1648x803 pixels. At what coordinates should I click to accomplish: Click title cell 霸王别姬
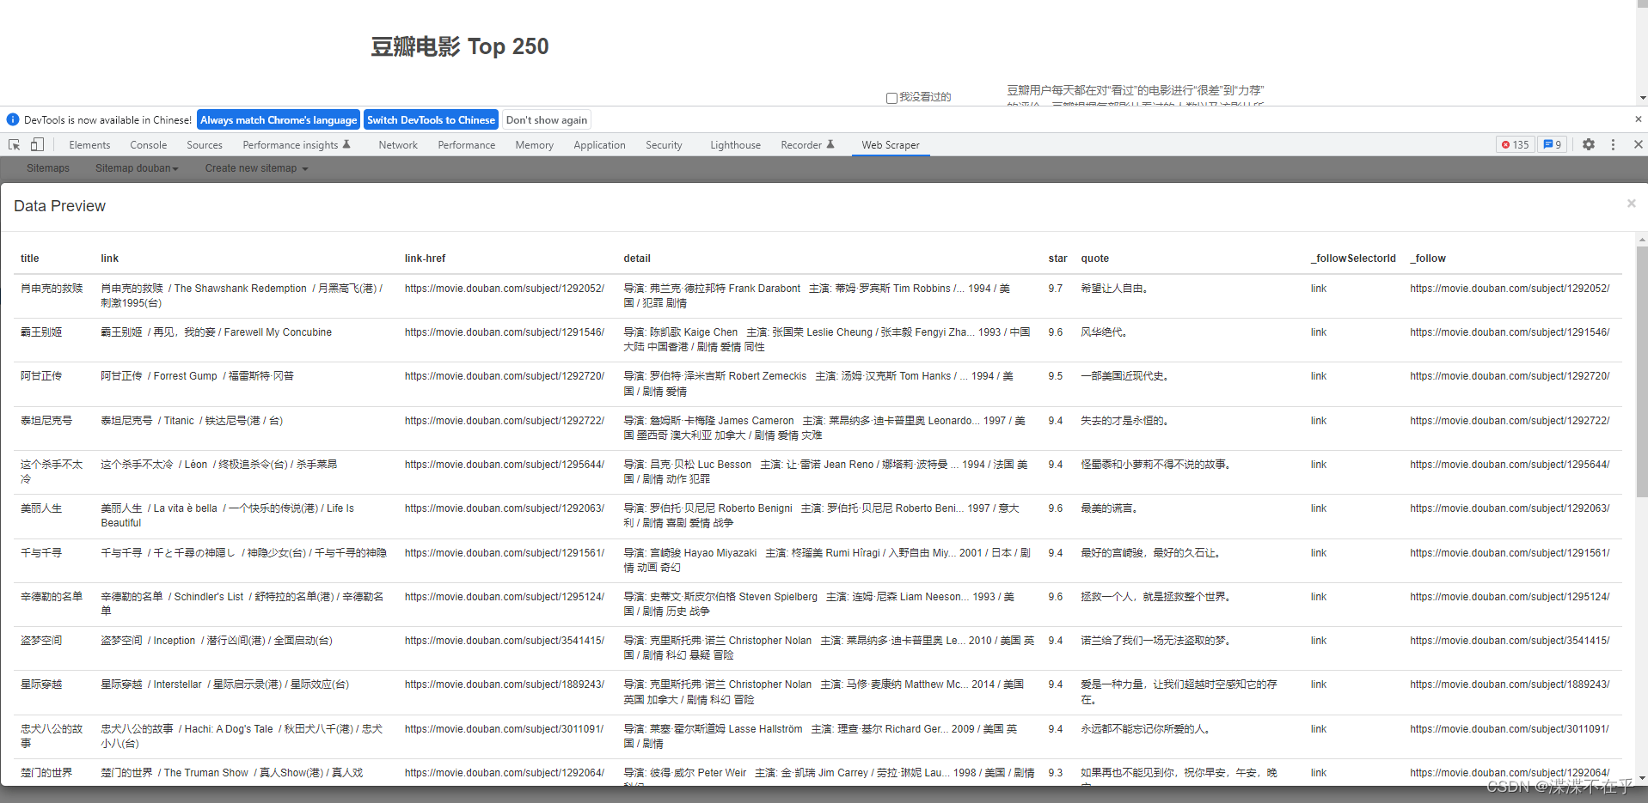(41, 332)
